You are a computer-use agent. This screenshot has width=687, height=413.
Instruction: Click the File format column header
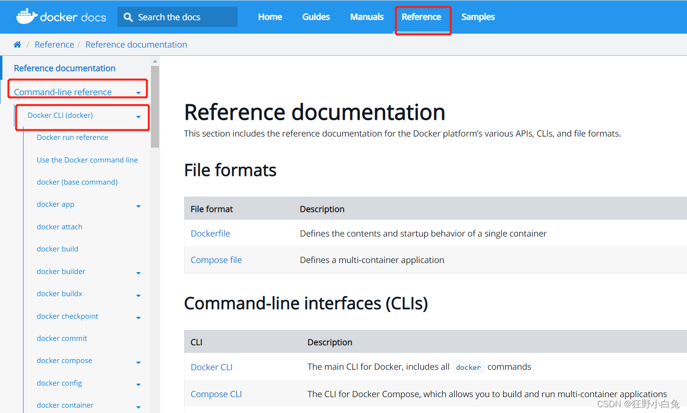[212, 209]
